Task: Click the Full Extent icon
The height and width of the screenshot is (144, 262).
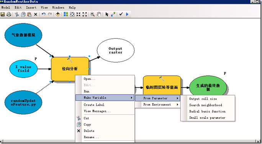Action: tap(72, 14)
